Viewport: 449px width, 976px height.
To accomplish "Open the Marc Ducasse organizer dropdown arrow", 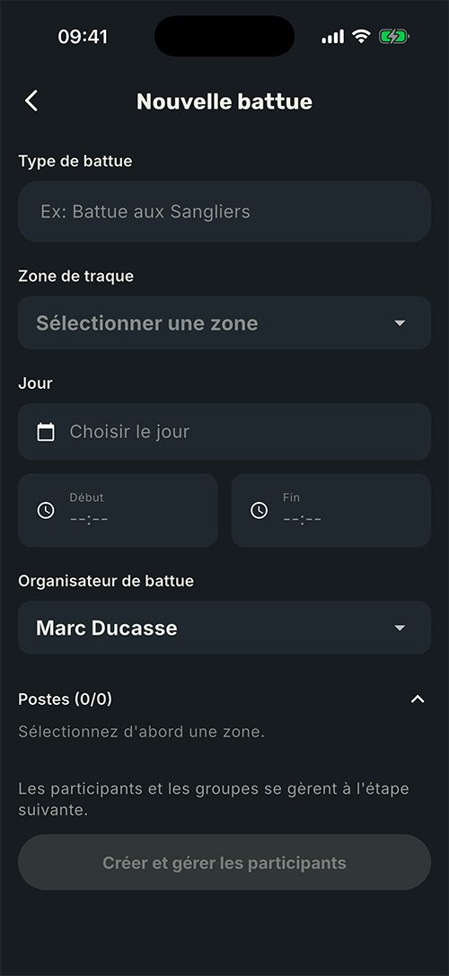I will pos(400,628).
